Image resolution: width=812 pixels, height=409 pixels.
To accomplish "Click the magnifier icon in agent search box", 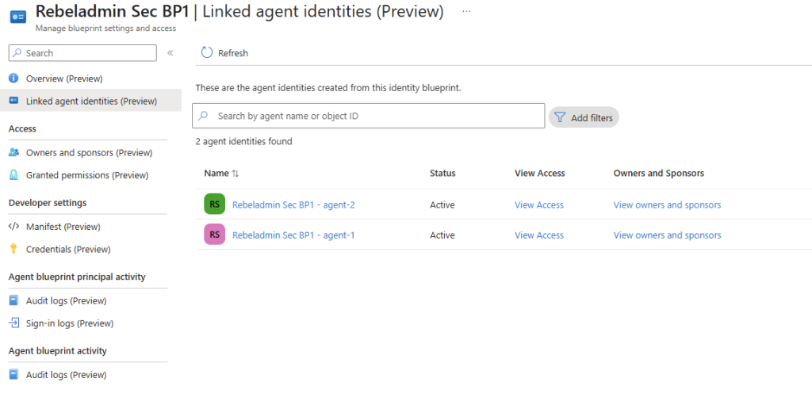I will click(x=204, y=116).
